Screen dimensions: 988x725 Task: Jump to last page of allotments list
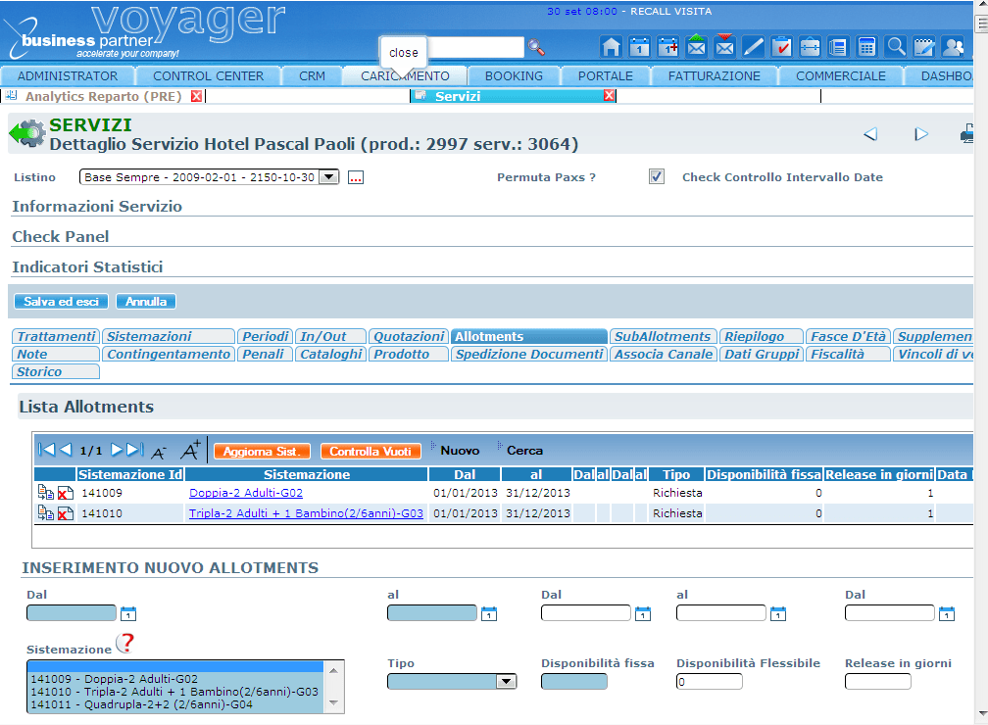click(135, 450)
